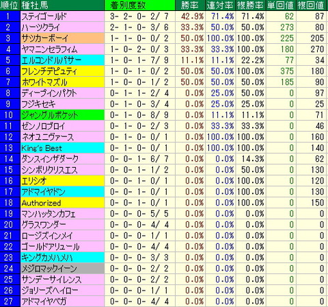Click the 勝率 column header
Viewport: 328px width, 307px height.
point(190,5)
